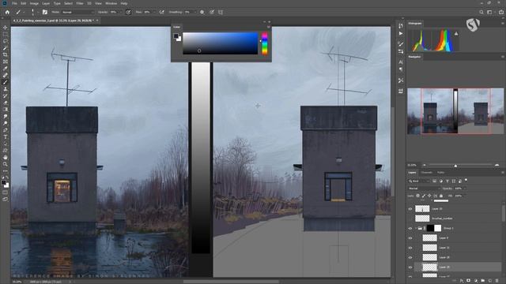Screen dimensions: 506x284
Task: Select the Crop tool
Action: [x=6, y=54]
